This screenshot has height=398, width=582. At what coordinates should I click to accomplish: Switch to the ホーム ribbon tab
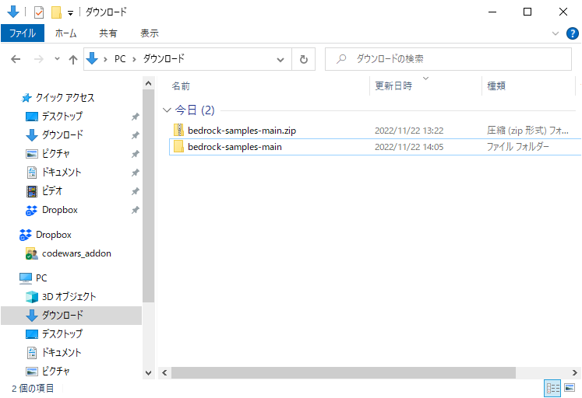[x=65, y=33]
